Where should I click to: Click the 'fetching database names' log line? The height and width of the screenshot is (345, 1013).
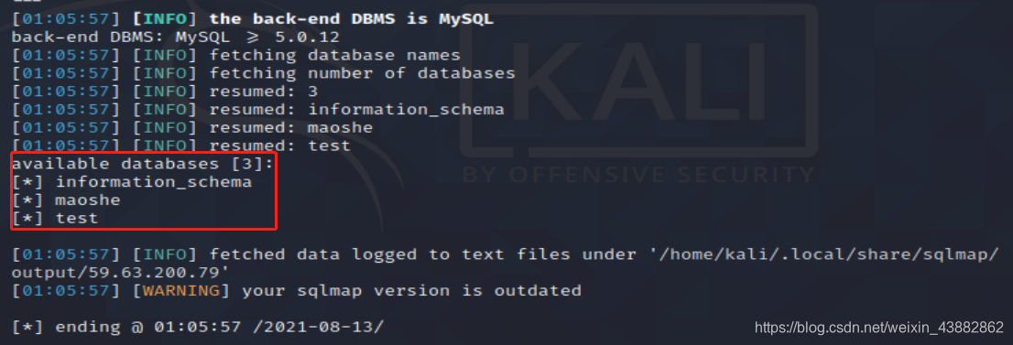236,55
